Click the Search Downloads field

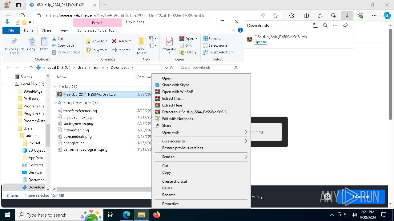coord(209,68)
